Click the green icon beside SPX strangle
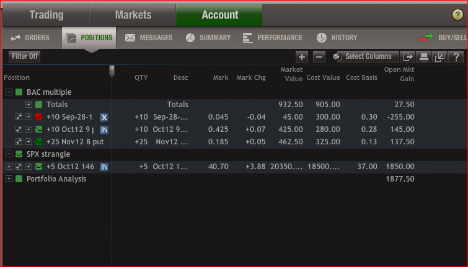 tap(19, 154)
